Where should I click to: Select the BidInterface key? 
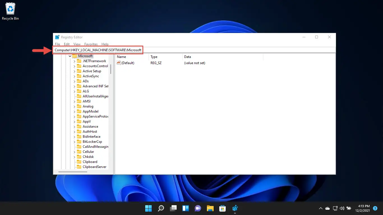[91, 137]
